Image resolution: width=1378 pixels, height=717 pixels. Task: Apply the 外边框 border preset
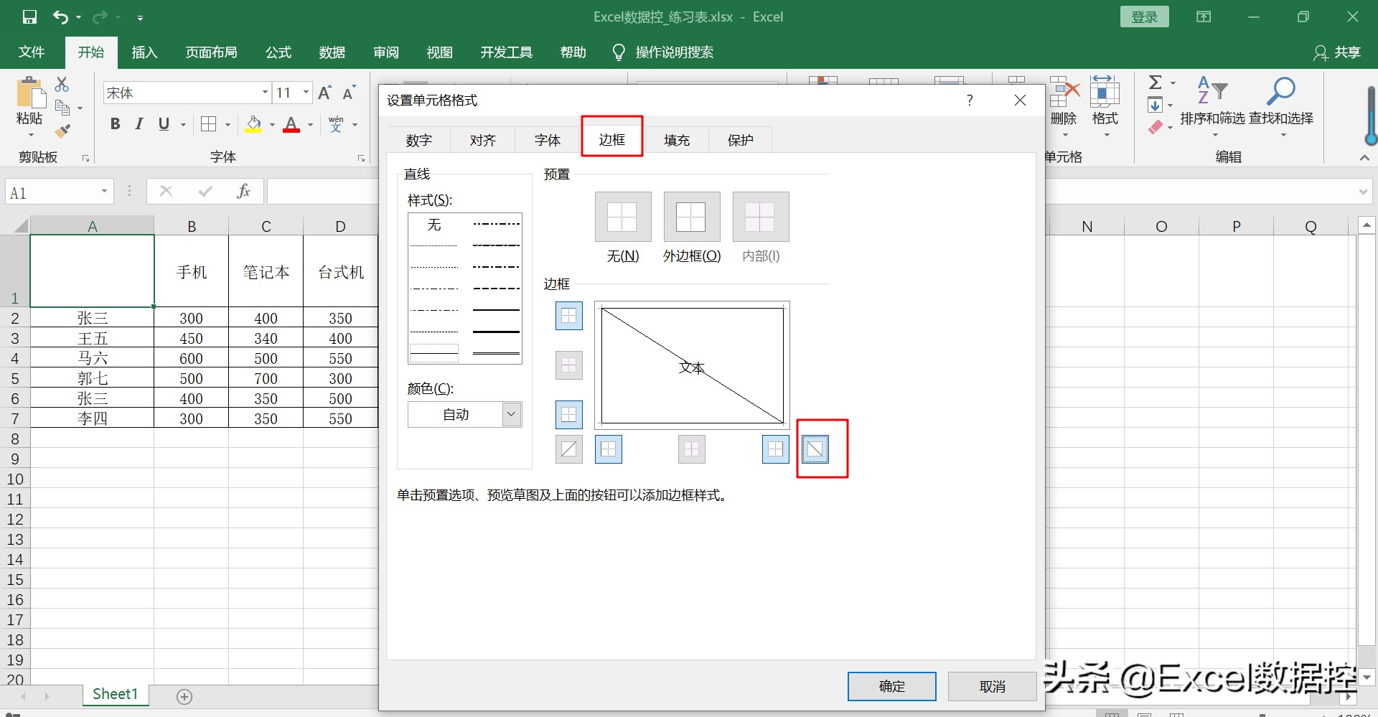[691, 217]
